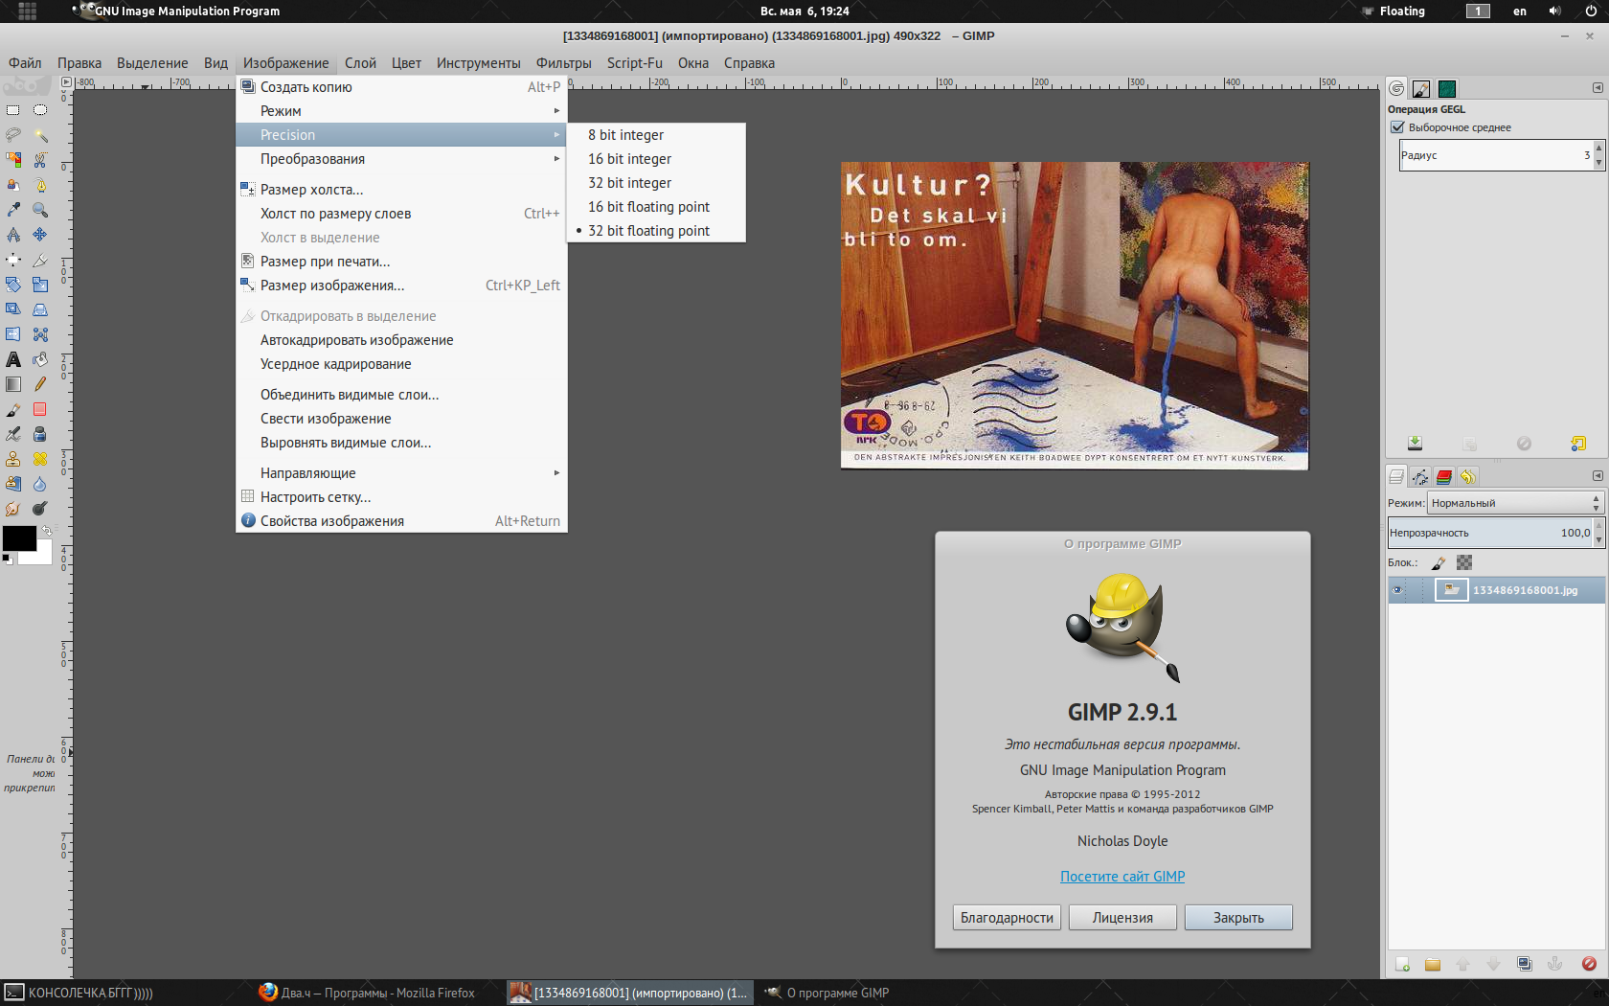Select the Ellipse Select tool
Screen dimensions: 1609x1006
point(40,110)
